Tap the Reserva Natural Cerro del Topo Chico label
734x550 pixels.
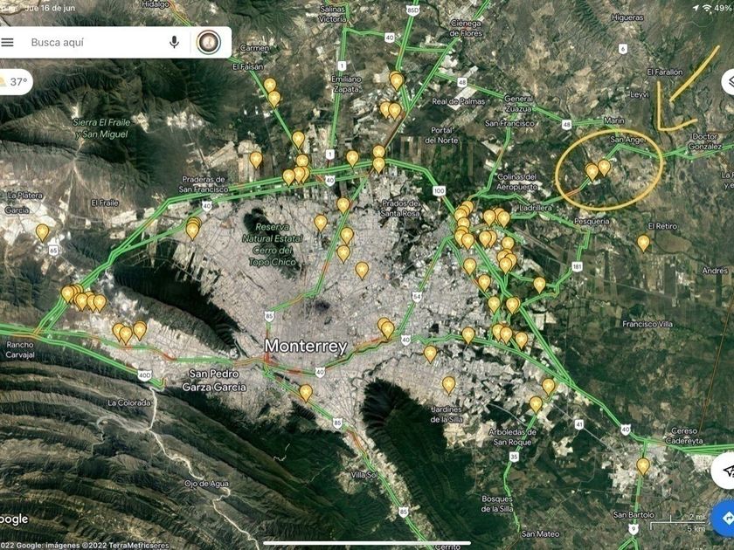coord(273,244)
